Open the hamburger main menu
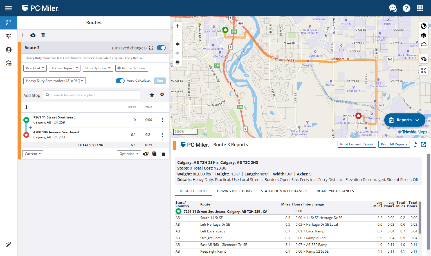This screenshot has width=431, height=256. 8,8
